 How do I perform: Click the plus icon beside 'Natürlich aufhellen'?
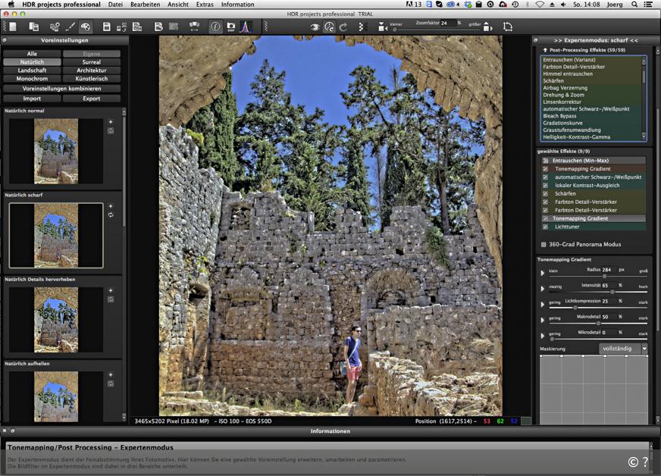pos(111,375)
